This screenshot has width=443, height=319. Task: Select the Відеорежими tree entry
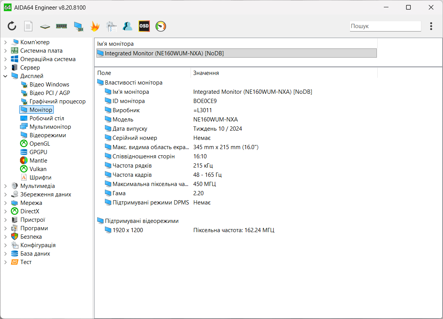coord(48,135)
